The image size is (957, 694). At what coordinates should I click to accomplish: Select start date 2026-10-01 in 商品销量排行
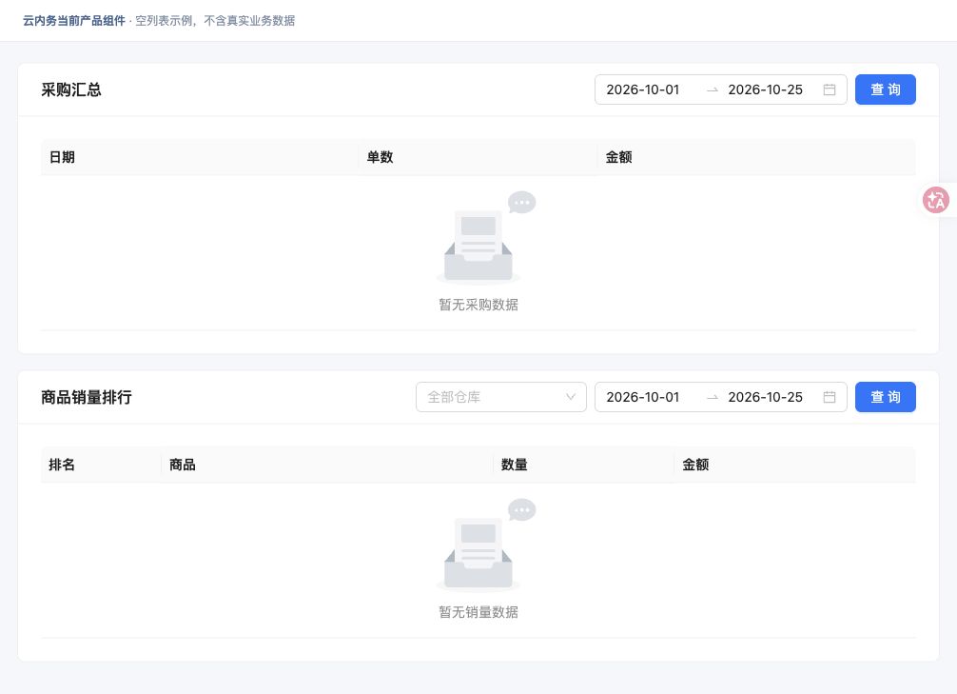(643, 397)
